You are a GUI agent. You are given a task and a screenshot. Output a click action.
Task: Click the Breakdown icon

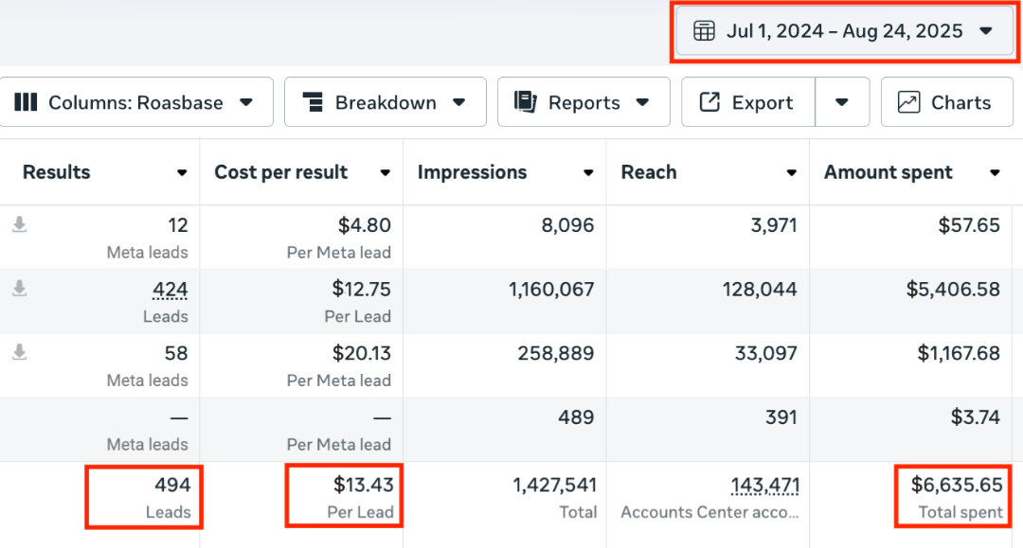[x=312, y=102]
